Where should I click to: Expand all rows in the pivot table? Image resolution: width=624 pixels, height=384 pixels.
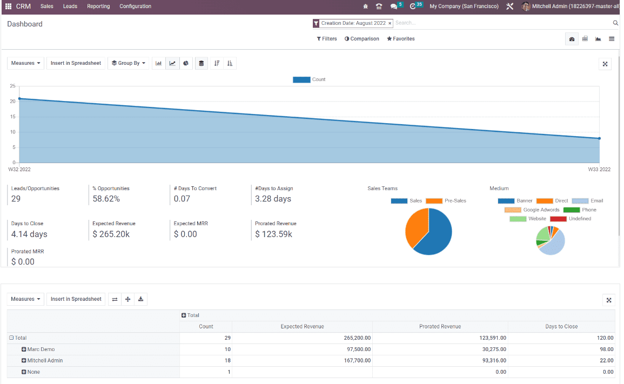click(x=128, y=299)
